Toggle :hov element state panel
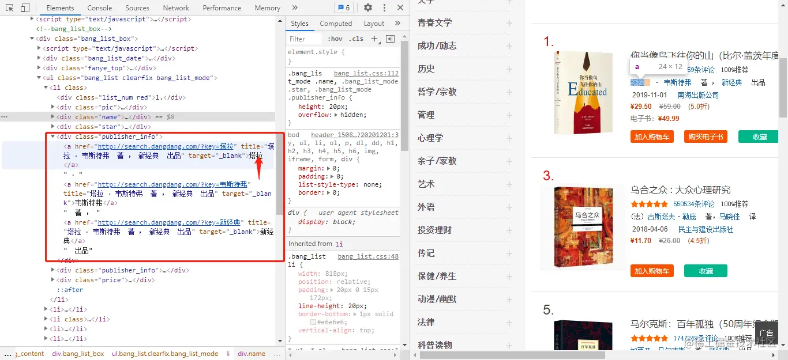Screen dimensions: 788x360 (x=335, y=39)
